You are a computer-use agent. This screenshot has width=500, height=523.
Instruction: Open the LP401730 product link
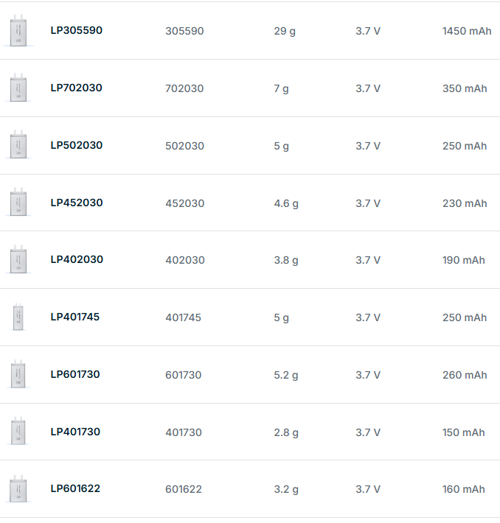click(x=74, y=432)
